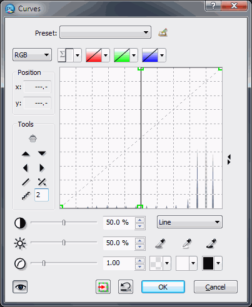Viewport: 252px width, 307px height.
Task: Click the save preset icon
Action: point(163,32)
